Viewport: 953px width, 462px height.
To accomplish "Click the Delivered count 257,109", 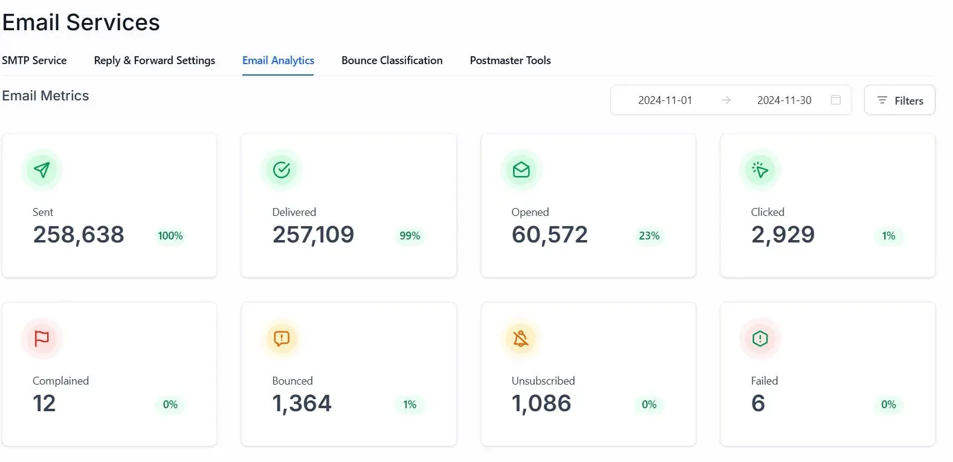I will [313, 235].
